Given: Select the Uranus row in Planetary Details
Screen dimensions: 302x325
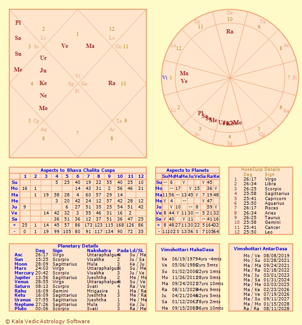Looking at the screenshot, I should [80, 300].
